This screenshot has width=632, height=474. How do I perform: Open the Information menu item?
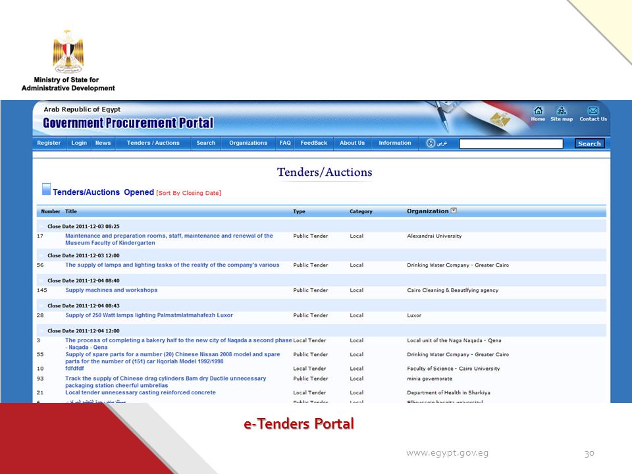click(395, 143)
